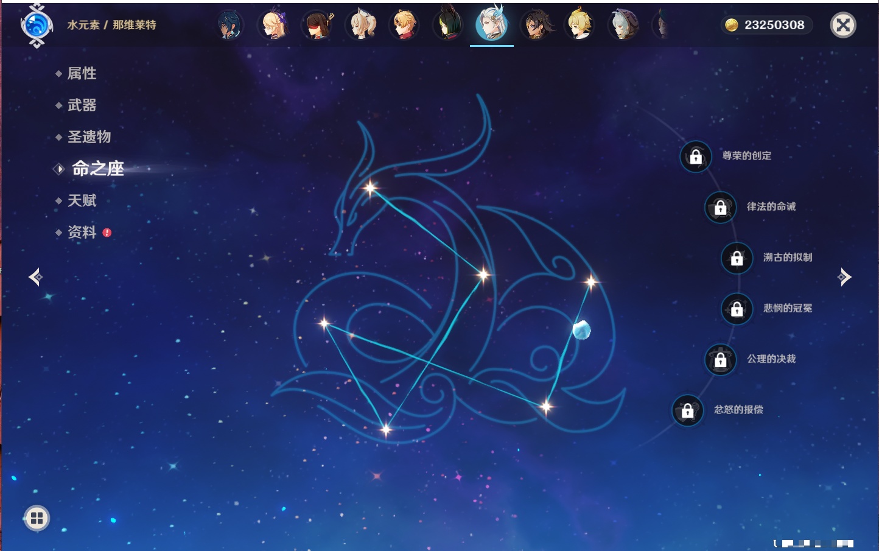Select the 命之座 constellation menu
Screen dimensions: 879x551
click(97, 169)
